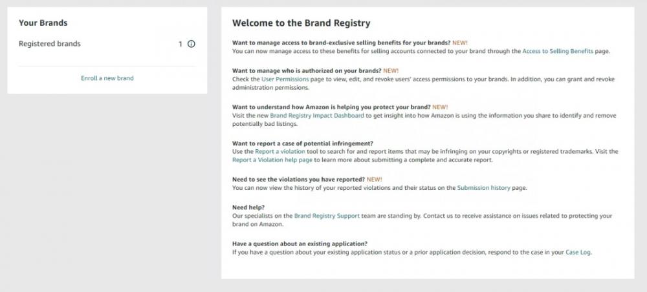Click the potential infringement question heading

[302, 143]
